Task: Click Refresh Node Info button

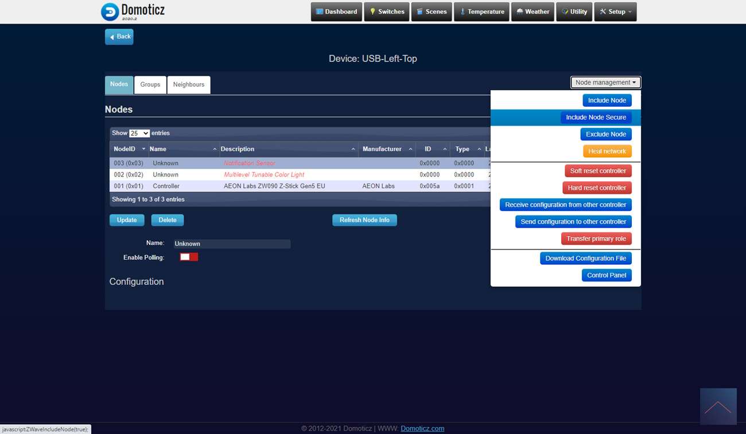Action: point(364,220)
